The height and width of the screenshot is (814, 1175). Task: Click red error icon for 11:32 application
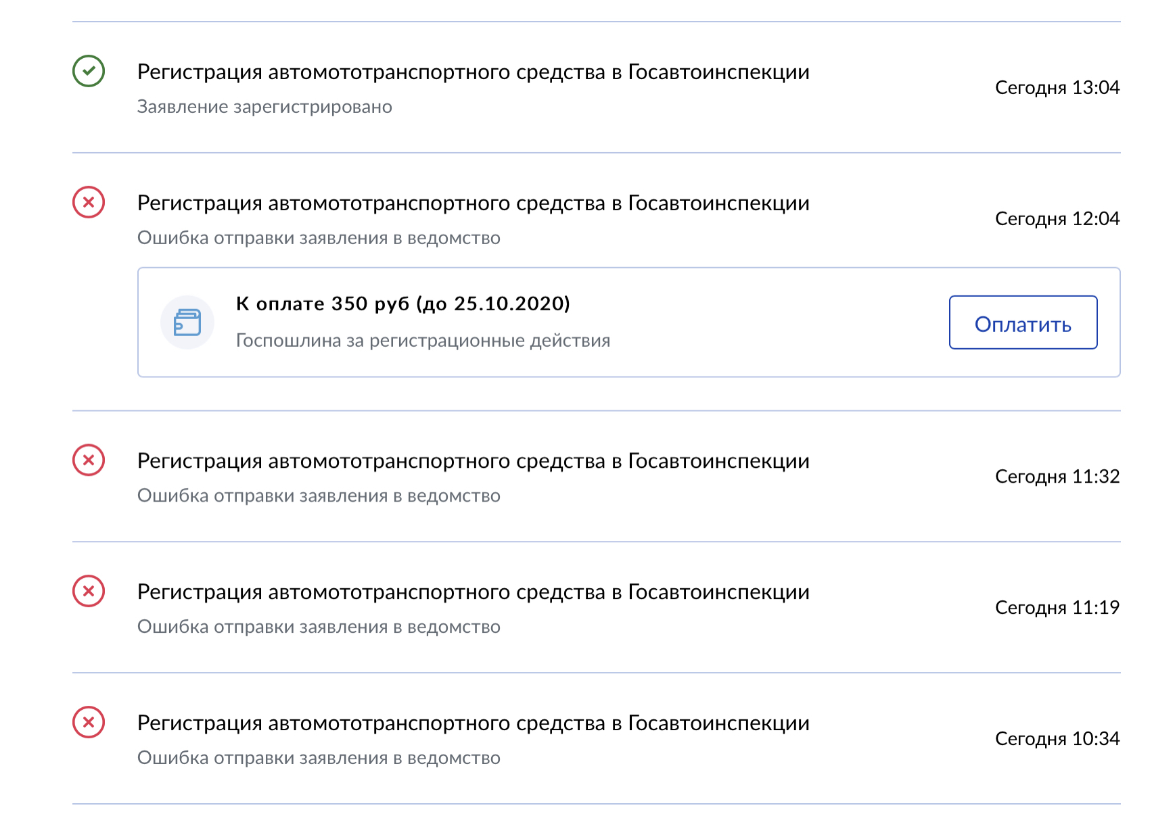pyautogui.click(x=89, y=460)
